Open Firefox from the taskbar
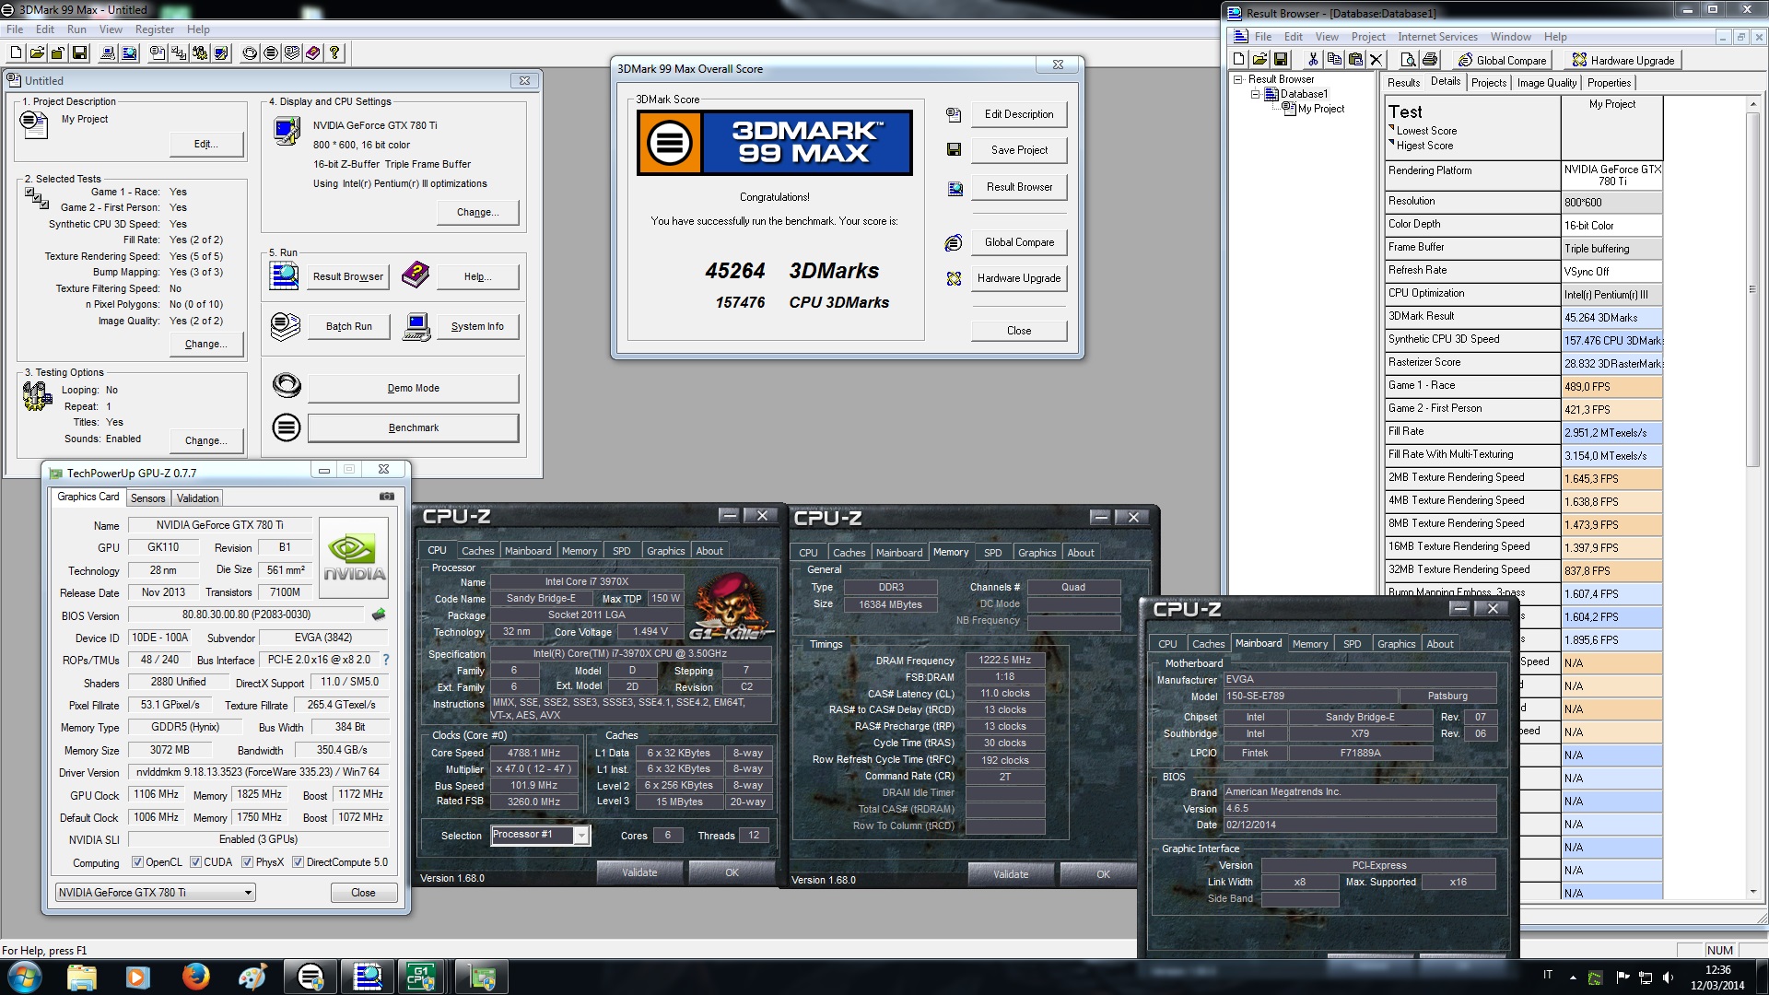The width and height of the screenshot is (1769, 995). click(x=195, y=977)
